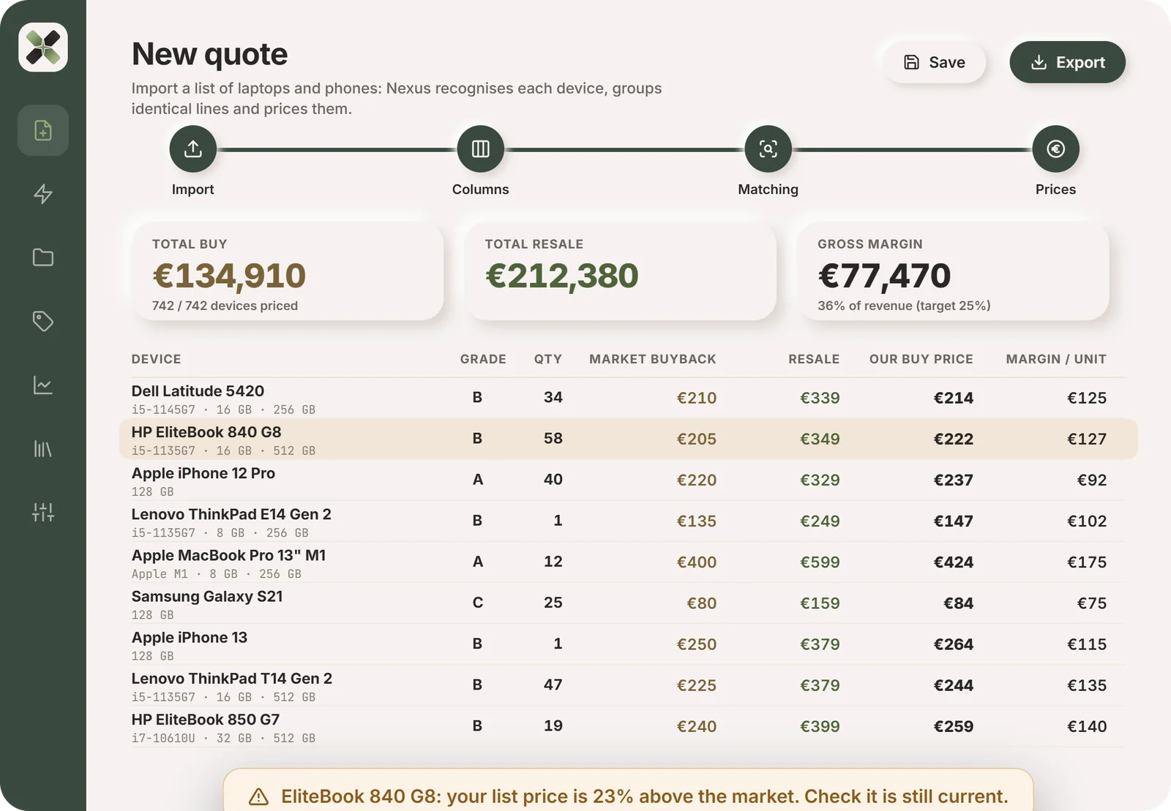Screen dimensions: 1171x811
Task: Go to the Import step circle
Action: [x=193, y=149]
